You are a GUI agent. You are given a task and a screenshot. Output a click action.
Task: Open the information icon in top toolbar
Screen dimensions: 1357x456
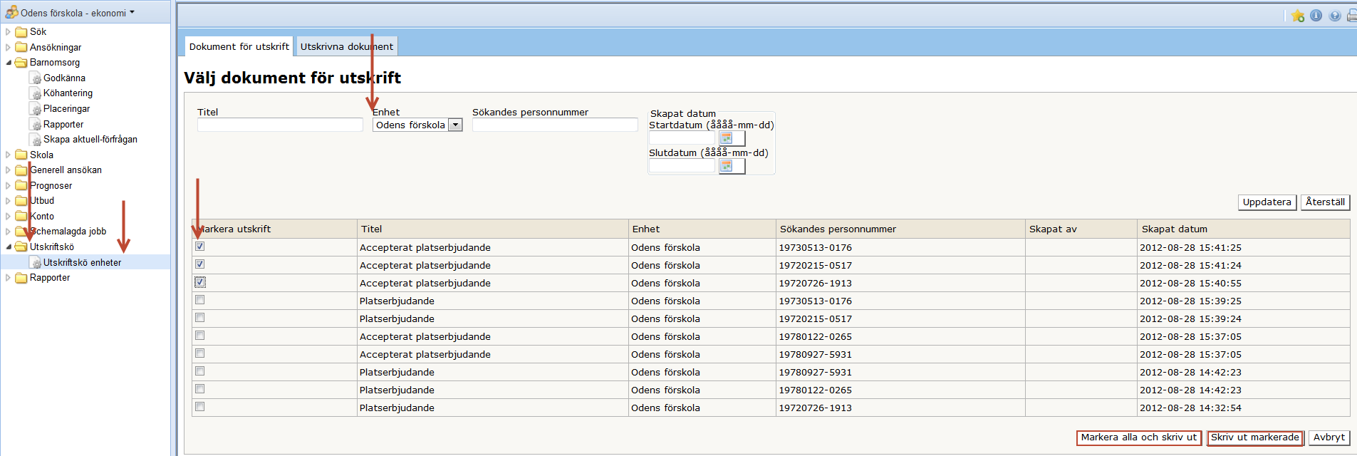click(x=1316, y=16)
